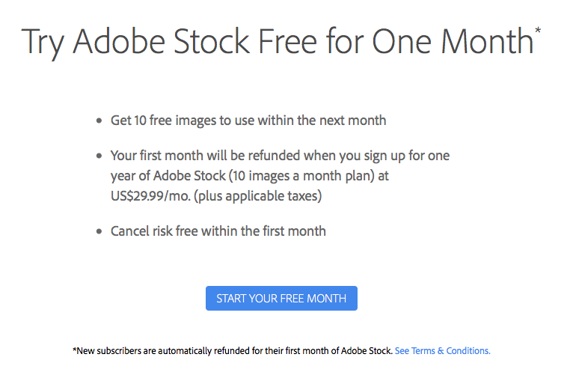Click the '(10 images a month plan)' text

(301, 176)
